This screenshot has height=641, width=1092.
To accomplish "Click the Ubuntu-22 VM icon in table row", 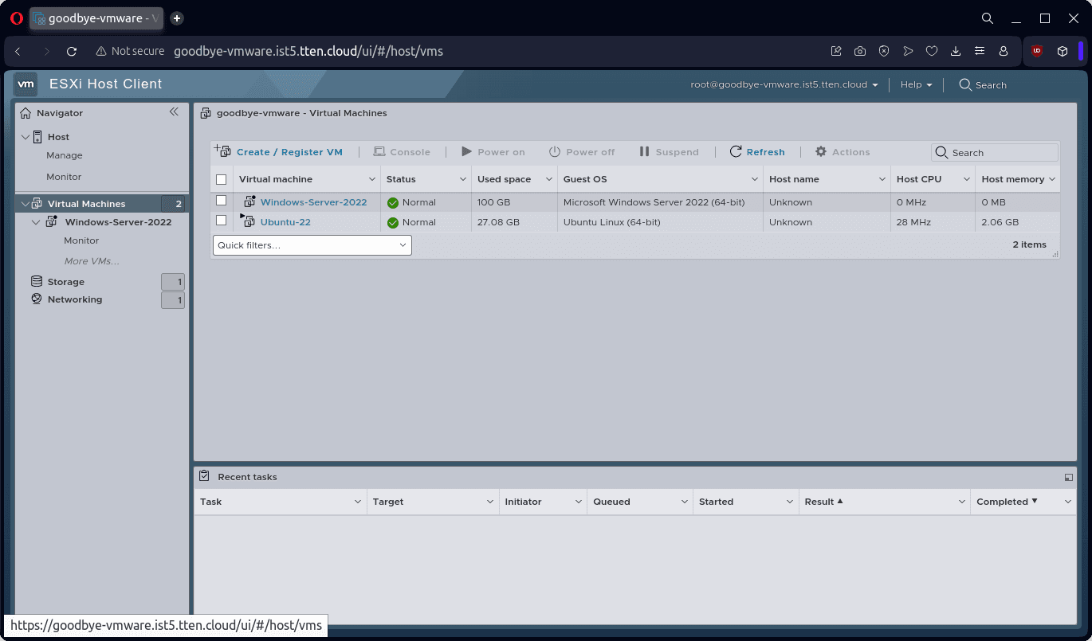I will (x=248, y=221).
